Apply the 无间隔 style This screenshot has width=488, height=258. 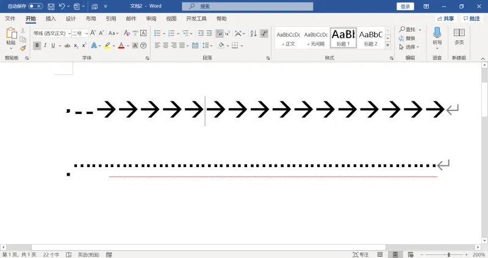(315, 38)
